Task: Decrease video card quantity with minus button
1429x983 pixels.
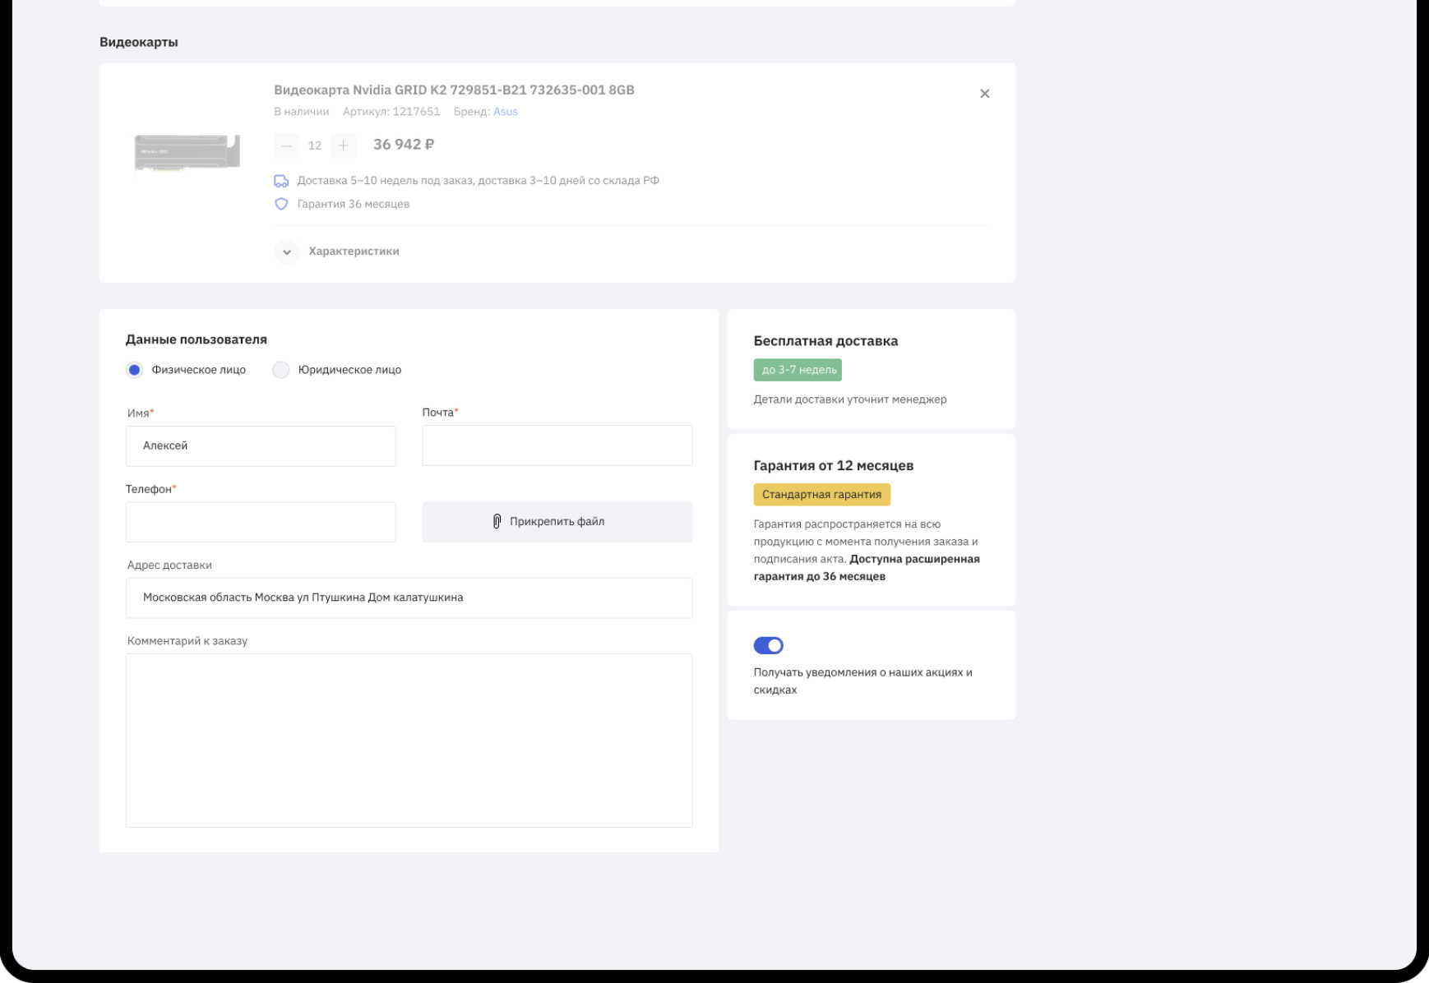Action: pyautogui.click(x=286, y=145)
